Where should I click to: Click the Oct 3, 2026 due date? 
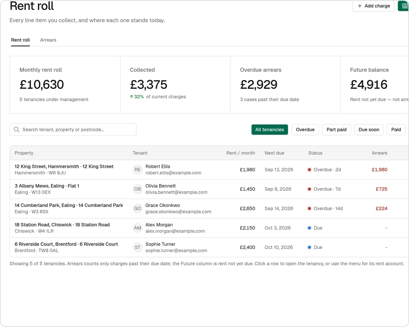point(277,228)
